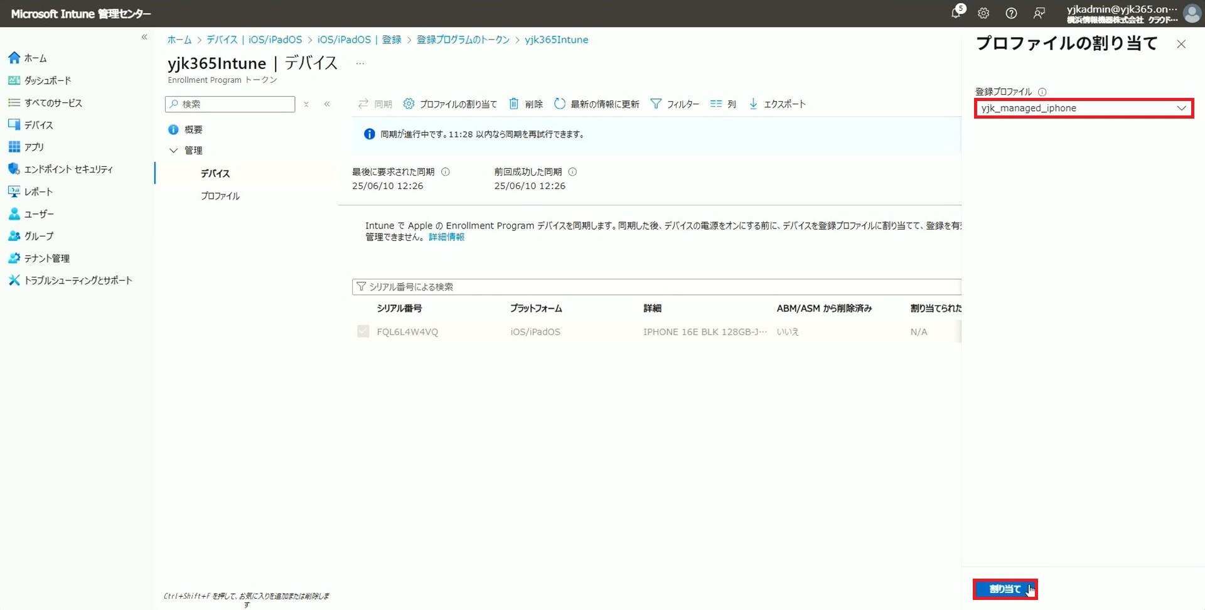Viewport: 1205px width, 610px height.
Task: Open the 列 columns option
Action: (x=723, y=104)
